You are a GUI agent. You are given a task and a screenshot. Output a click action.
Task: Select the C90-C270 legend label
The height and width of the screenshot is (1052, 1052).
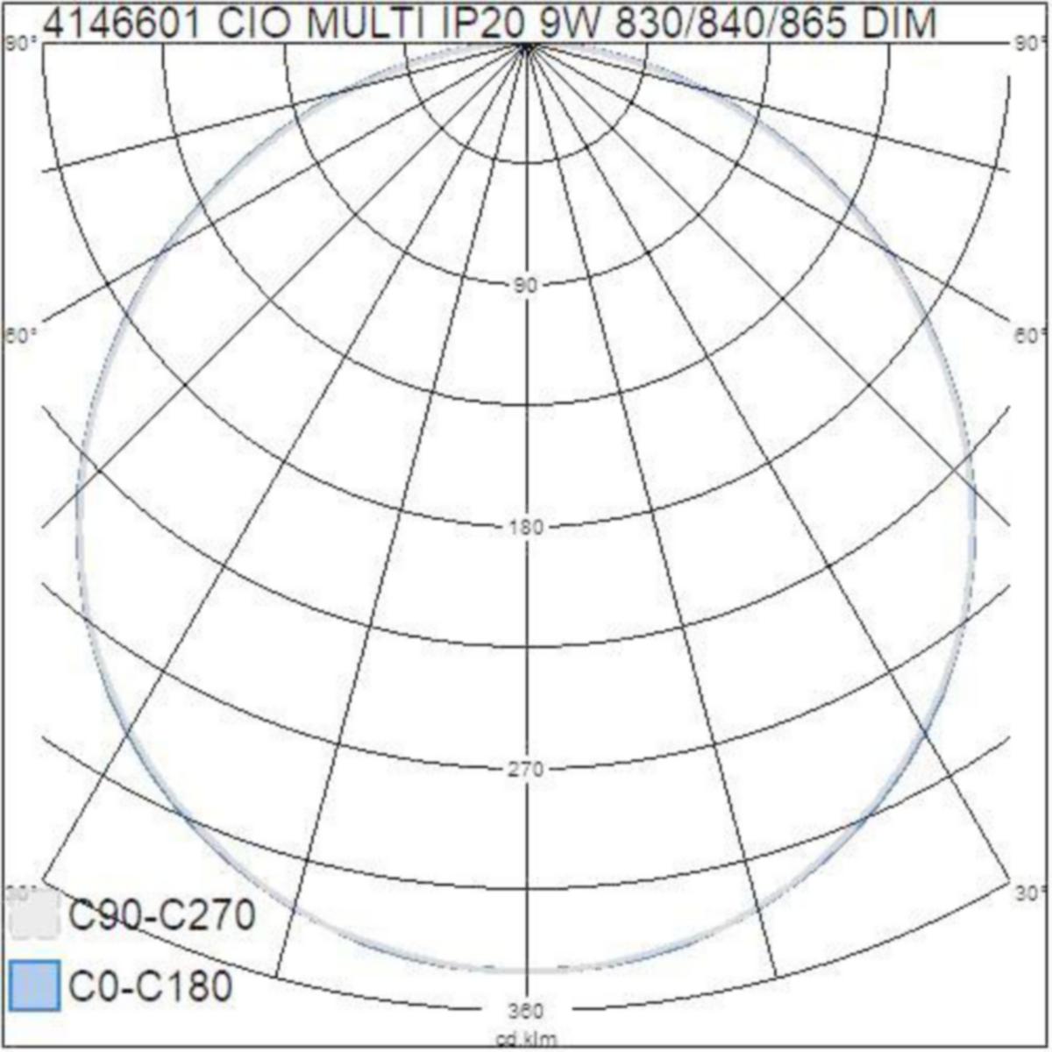162,914
